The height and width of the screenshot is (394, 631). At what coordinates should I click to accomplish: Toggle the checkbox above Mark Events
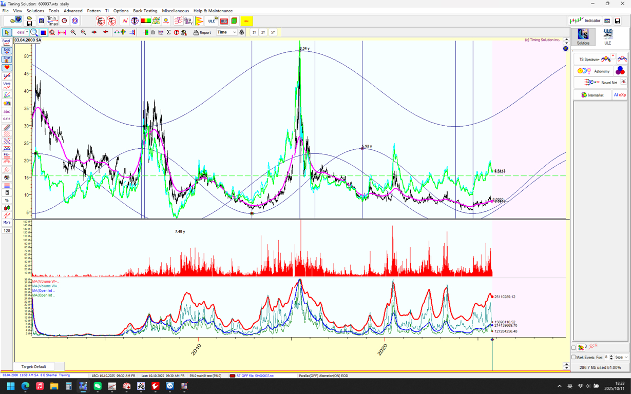click(574, 348)
